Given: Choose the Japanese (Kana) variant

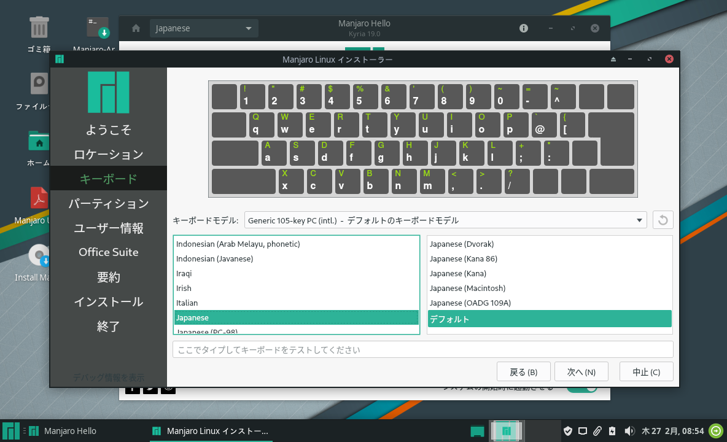Looking at the screenshot, I should [x=550, y=273].
